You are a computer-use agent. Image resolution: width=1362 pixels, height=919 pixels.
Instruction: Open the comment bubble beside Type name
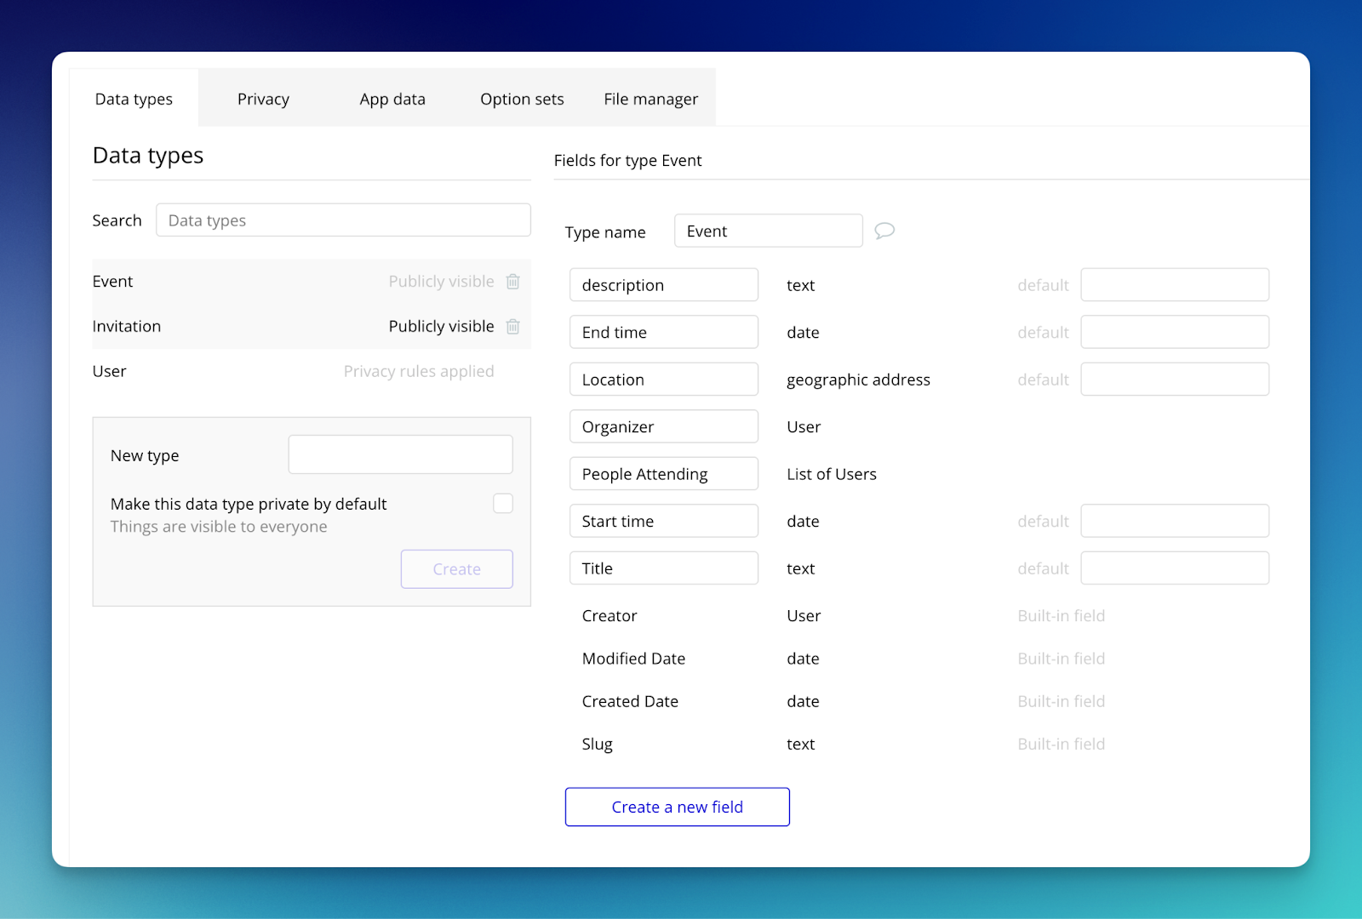pyautogui.click(x=884, y=231)
